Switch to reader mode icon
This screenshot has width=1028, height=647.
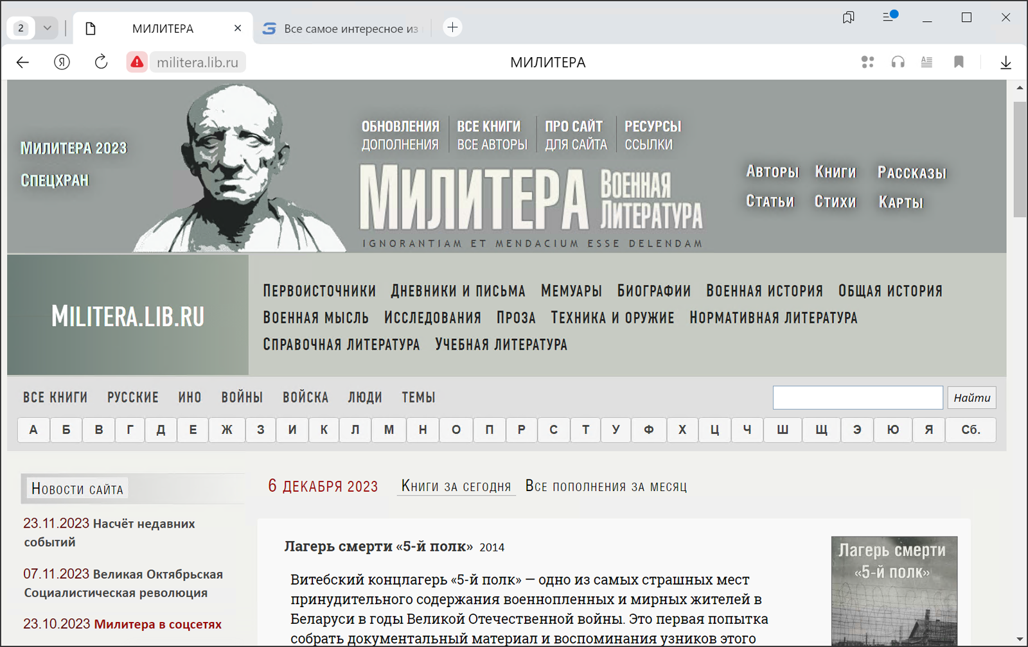[x=926, y=62]
